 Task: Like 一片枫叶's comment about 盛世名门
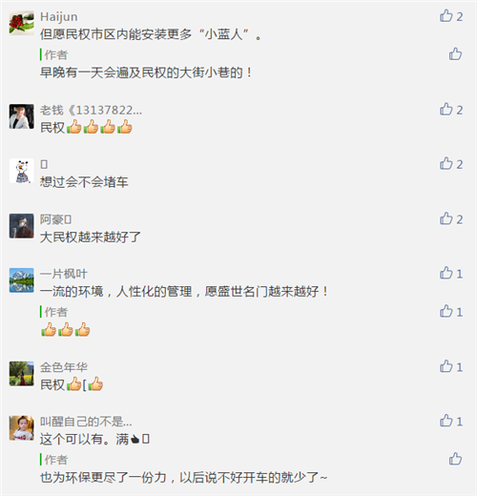click(x=451, y=274)
